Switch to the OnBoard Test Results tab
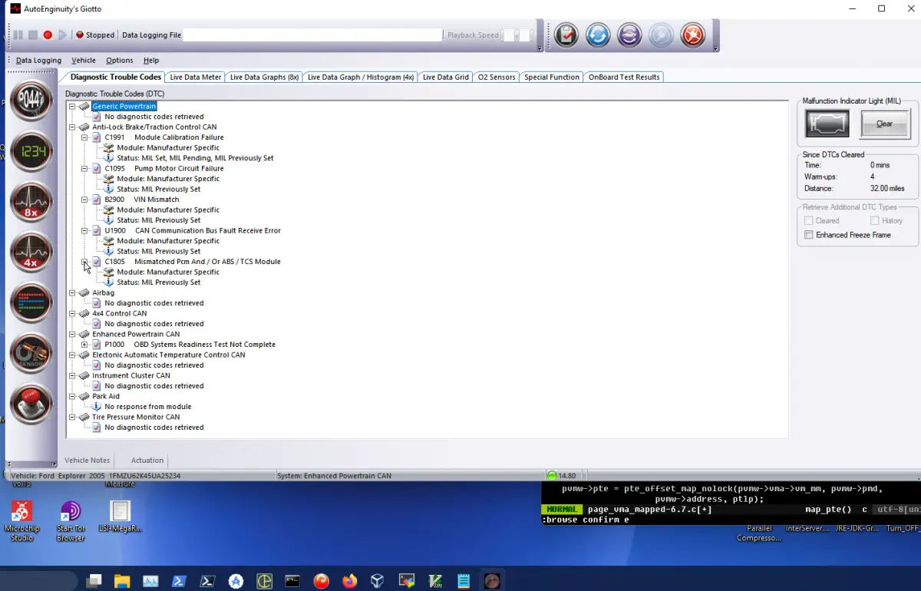This screenshot has height=591, width=921. pos(624,78)
